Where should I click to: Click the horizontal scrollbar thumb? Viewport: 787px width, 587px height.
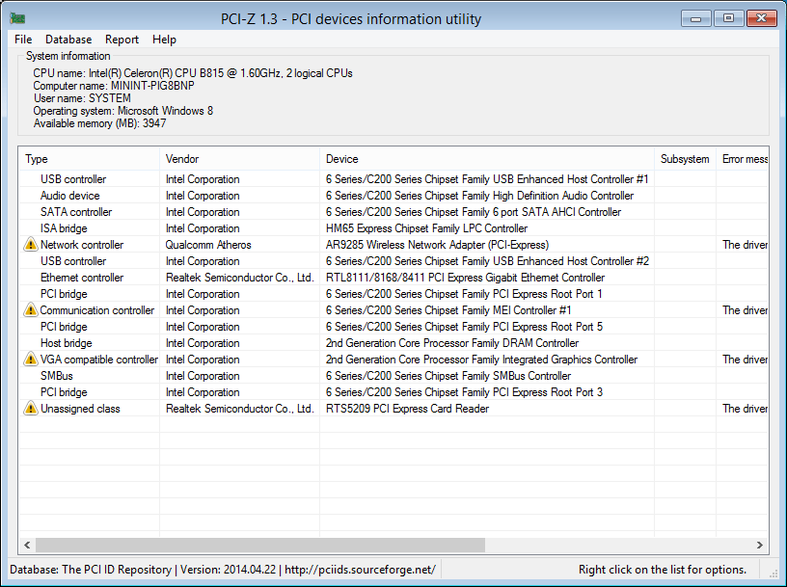pos(260,545)
